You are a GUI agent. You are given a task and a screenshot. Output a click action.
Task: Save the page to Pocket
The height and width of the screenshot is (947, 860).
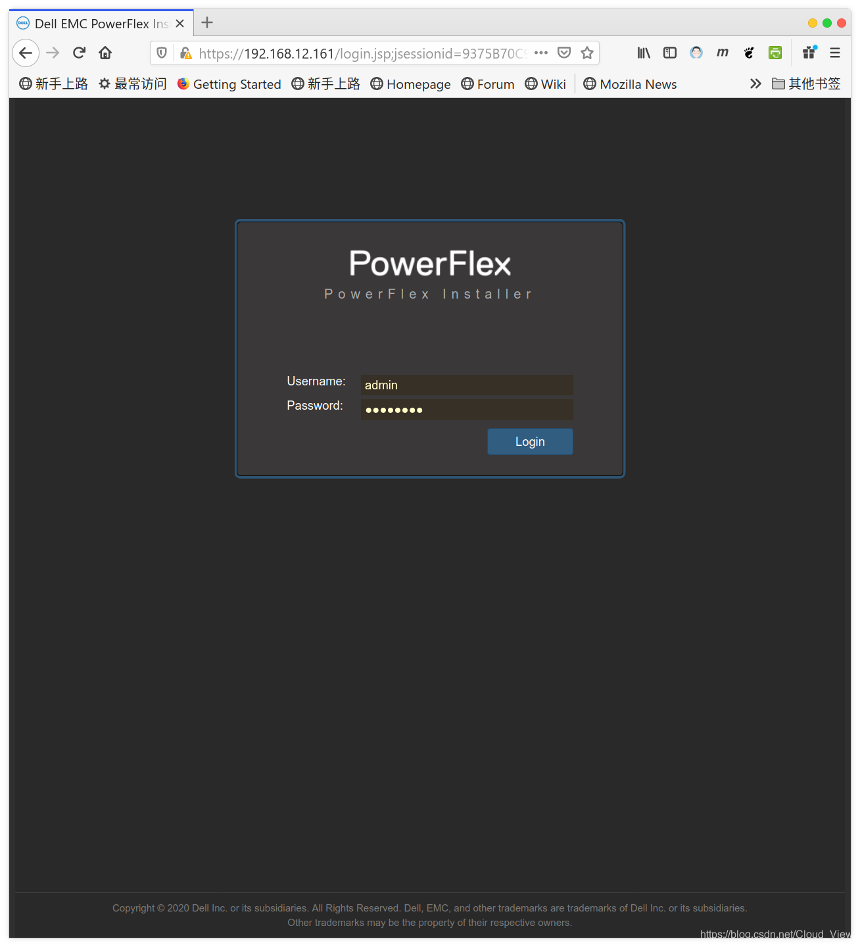(564, 53)
